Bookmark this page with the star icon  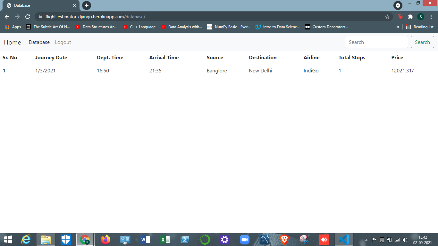click(x=387, y=17)
